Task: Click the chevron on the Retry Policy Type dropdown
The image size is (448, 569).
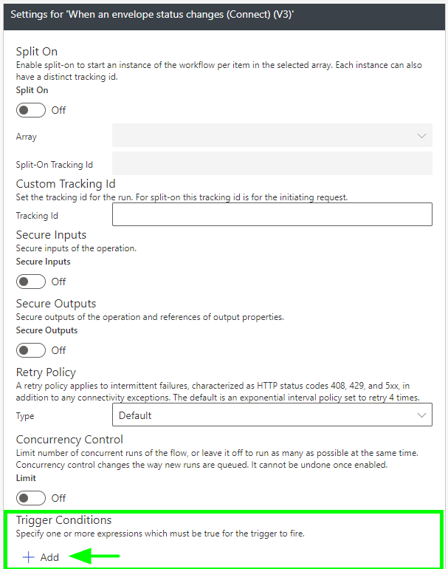Action: pyautogui.click(x=421, y=415)
